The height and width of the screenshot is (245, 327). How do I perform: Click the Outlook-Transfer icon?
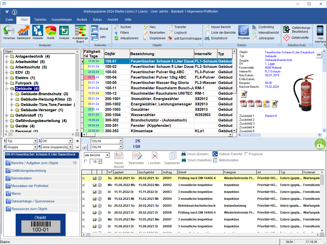point(215,154)
